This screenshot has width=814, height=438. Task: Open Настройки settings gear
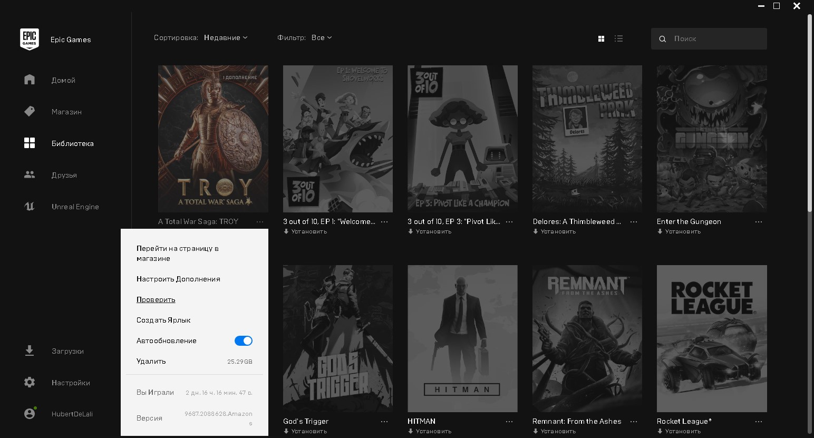(x=30, y=382)
